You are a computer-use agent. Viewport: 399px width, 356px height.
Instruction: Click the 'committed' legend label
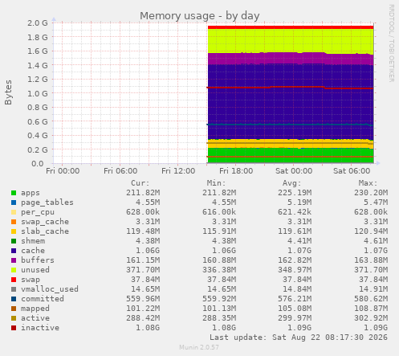43,299
